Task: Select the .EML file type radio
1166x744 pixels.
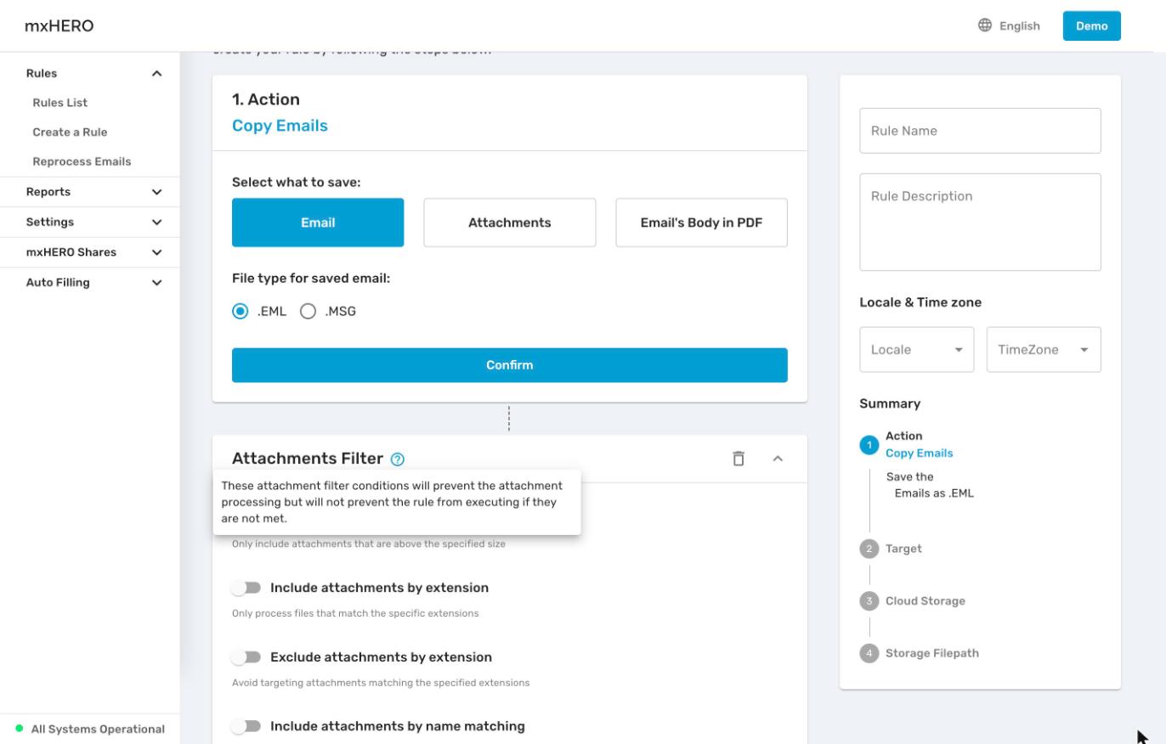Action: click(x=241, y=312)
